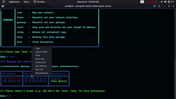Open the network status icon
176x99 pixels.
pos(161,2)
